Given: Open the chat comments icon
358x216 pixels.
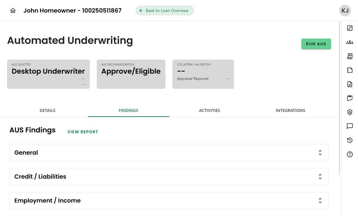Looking at the screenshot, I should point(349,126).
